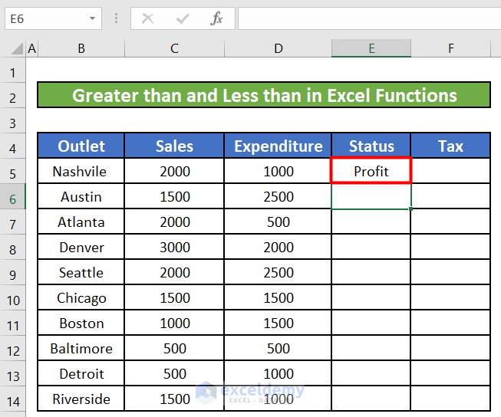Image resolution: width=501 pixels, height=417 pixels.
Task: Select the Nashvile outlet cell
Action: pyautogui.click(x=81, y=172)
